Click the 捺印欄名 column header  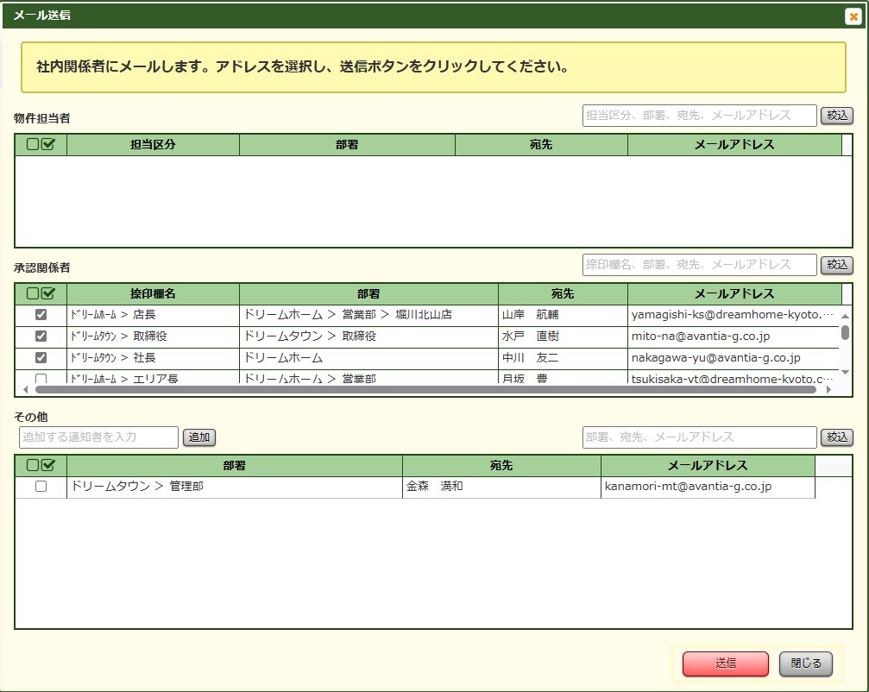pos(153,293)
